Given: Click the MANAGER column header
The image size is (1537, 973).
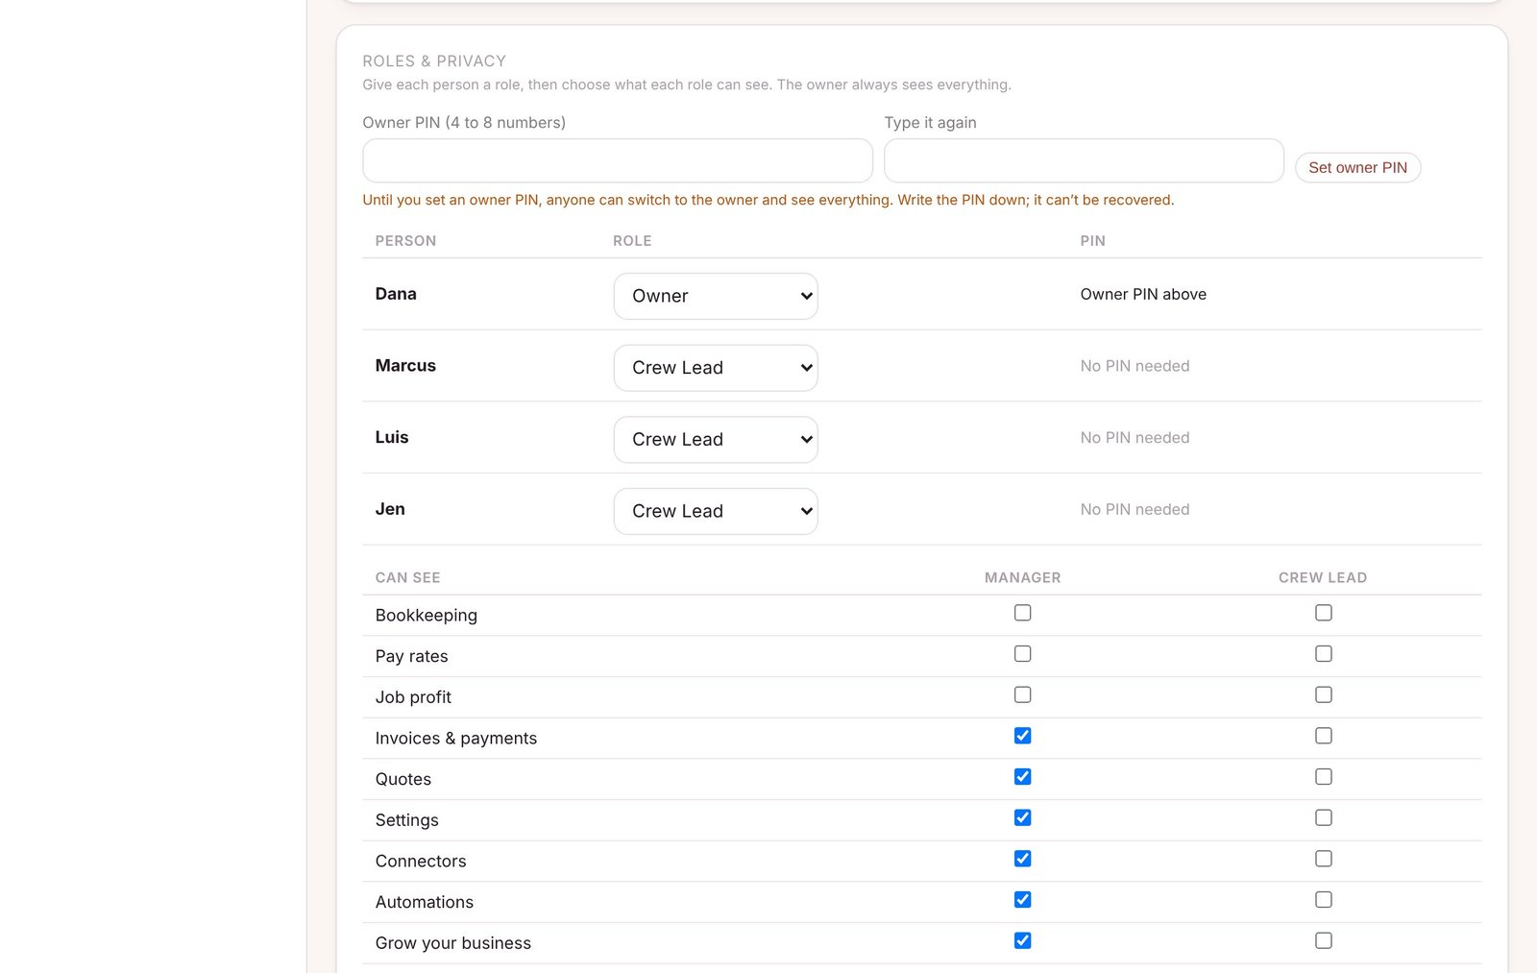Looking at the screenshot, I should point(1022,577).
